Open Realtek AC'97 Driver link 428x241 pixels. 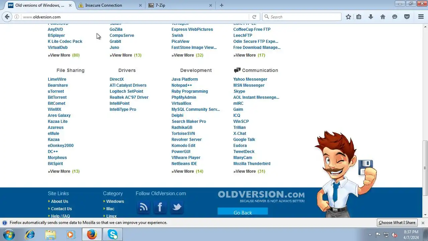pos(129,97)
